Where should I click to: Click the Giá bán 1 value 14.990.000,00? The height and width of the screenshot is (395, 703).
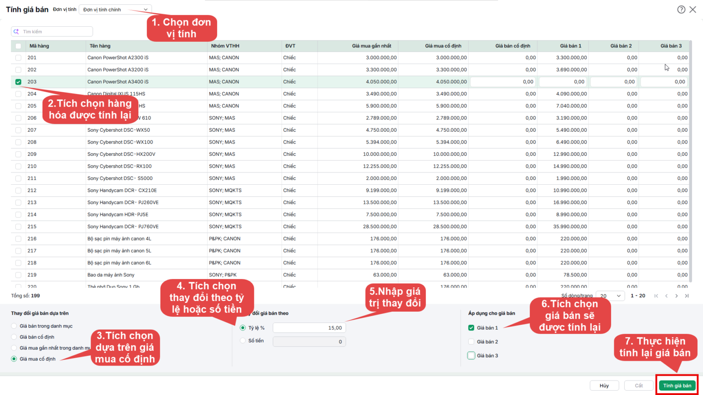pos(570,166)
